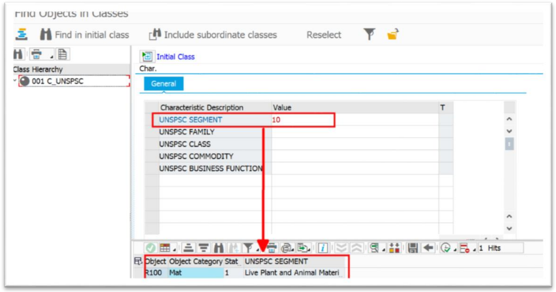Click upper scroll-up arrow of characteristics table

509,119
